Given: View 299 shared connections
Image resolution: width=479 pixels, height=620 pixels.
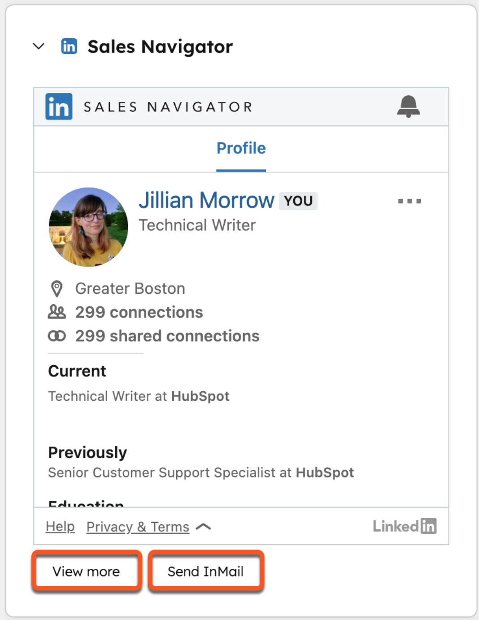Looking at the screenshot, I should coord(167,336).
